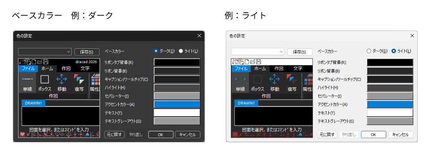Click ファイル tab in dark preview
430x155 pixels.
coord(28,69)
